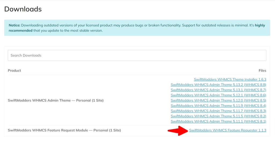
Task: Choose Admin Theme 5.11.1 (WHMCS 8.1) file
Action: pyautogui.click(x=218, y=121)
